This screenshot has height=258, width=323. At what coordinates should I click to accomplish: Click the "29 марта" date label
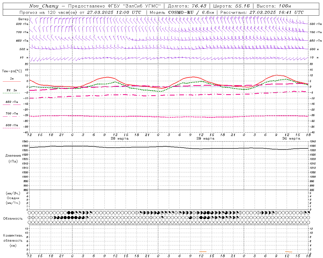pos(205,139)
